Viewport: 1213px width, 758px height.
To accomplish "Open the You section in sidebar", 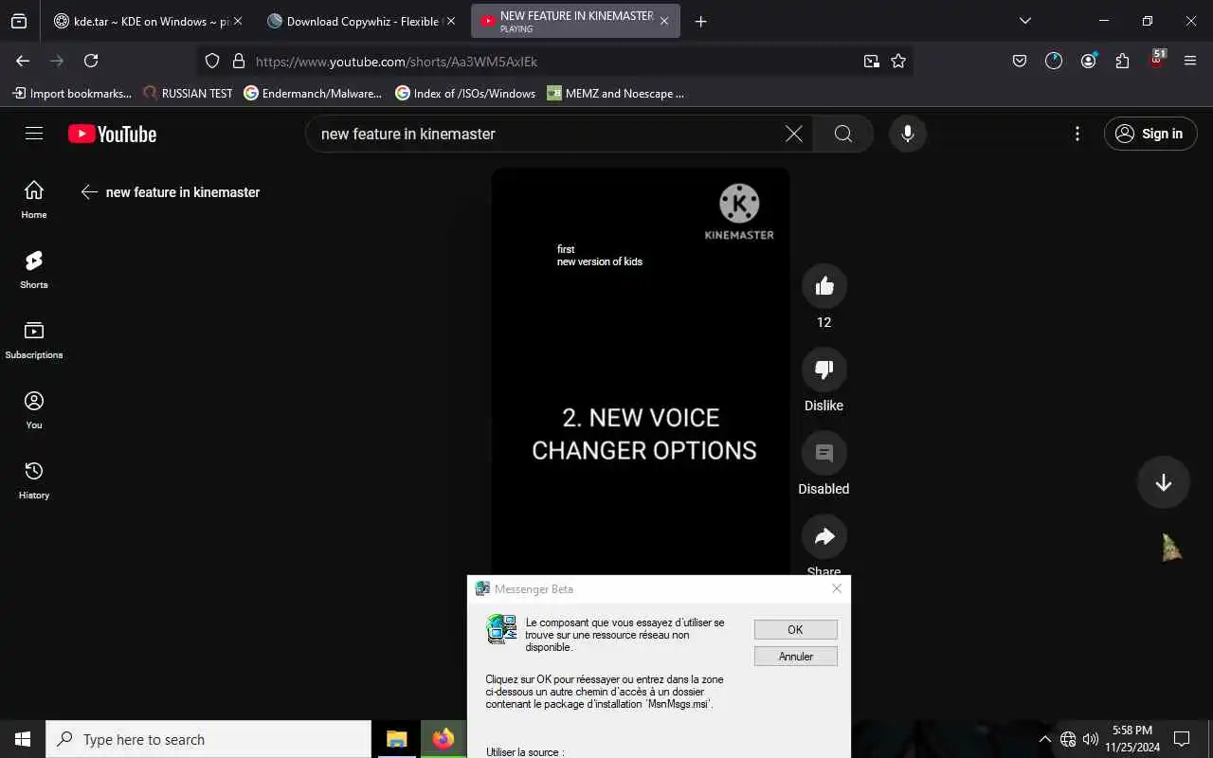I will tap(34, 409).
